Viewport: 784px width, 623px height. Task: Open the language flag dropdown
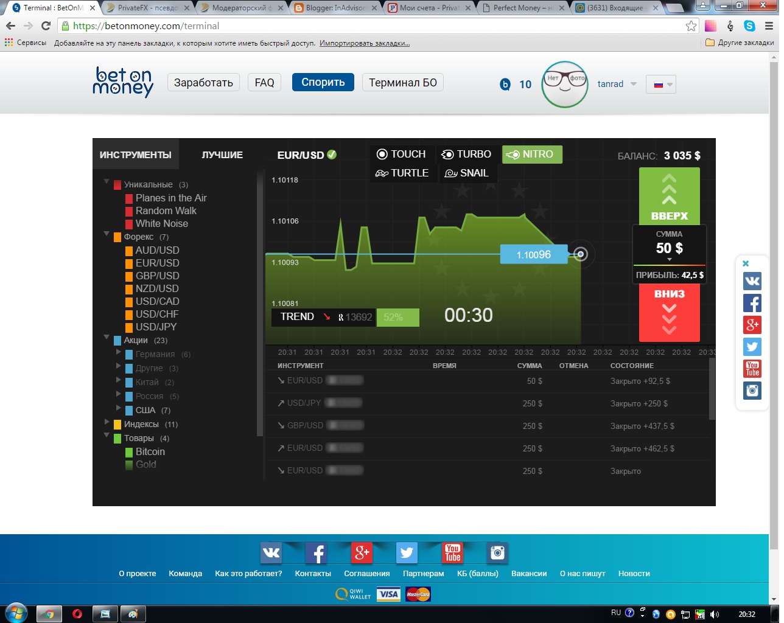tap(662, 85)
